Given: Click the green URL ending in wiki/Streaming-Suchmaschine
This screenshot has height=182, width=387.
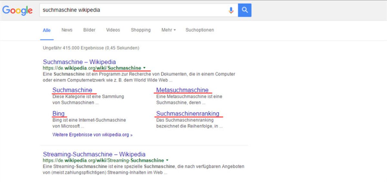Looking at the screenshot, I should (x=103, y=160).
